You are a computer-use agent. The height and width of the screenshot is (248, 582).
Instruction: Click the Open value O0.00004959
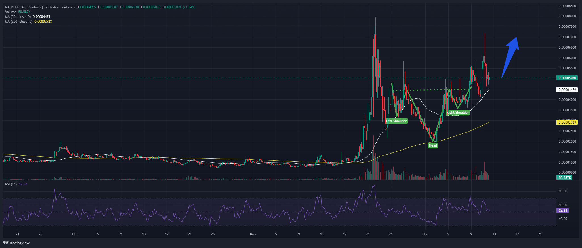(87, 7)
